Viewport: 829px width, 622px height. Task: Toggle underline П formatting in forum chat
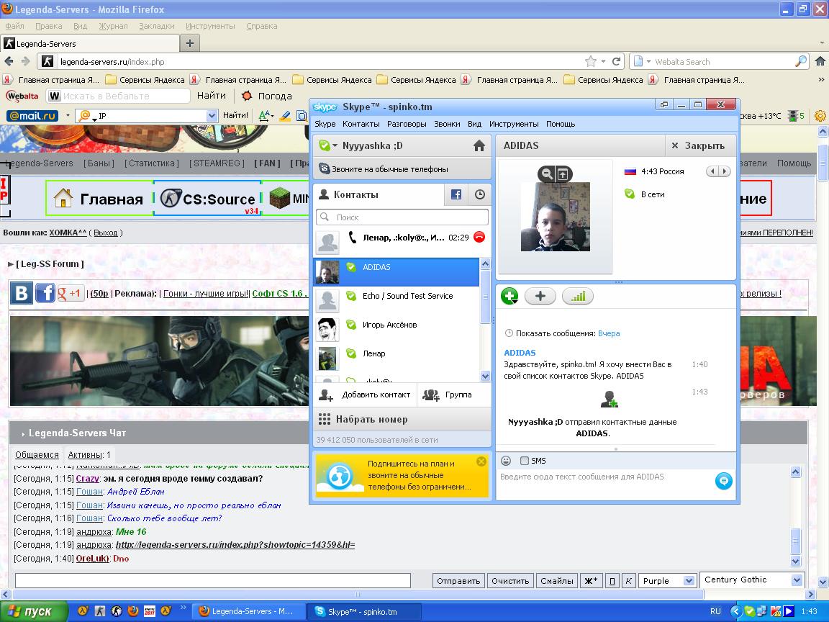pos(612,581)
